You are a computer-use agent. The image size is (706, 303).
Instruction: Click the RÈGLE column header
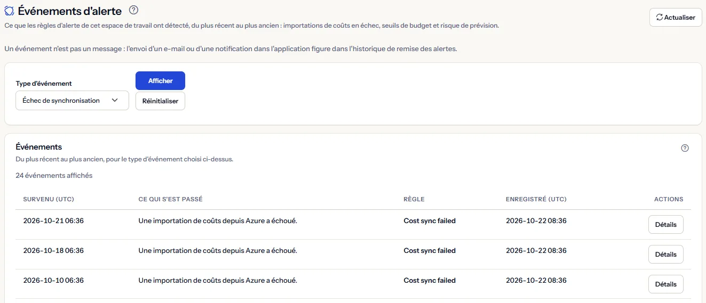point(414,199)
